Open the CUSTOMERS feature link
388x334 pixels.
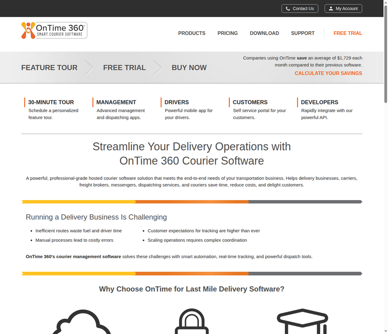[x=250, y=102]
